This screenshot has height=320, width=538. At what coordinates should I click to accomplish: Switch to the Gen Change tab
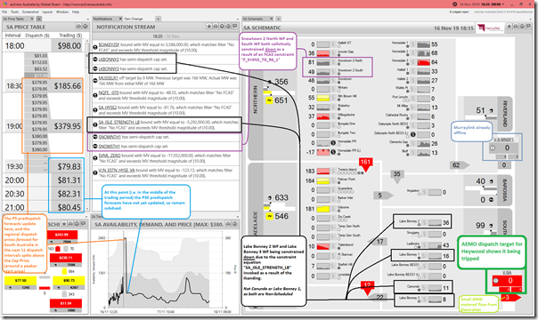tap(134, 19)
